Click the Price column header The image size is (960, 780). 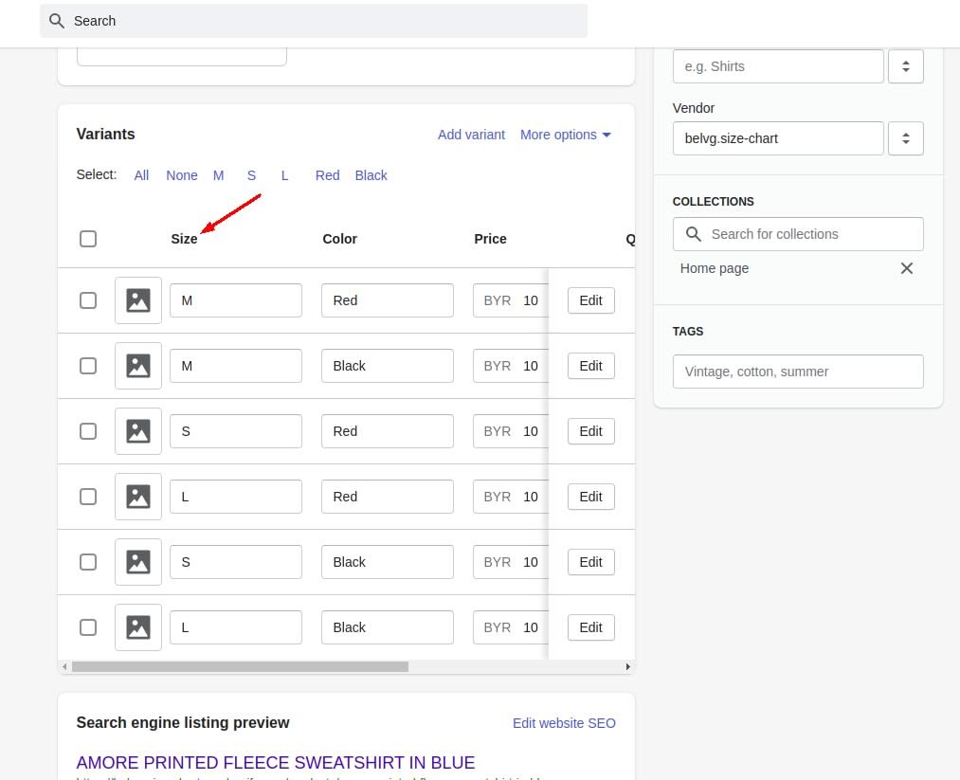(x=490, y=239)
